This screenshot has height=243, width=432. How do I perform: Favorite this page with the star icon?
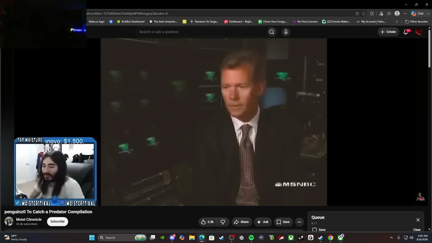(x=363, y=13)
